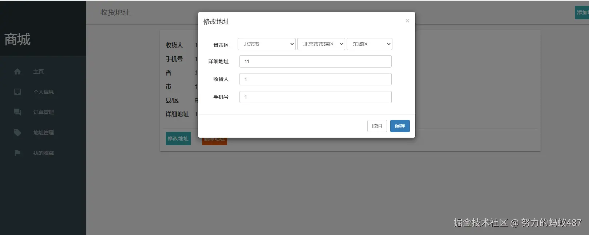Click the 取消 button

click(377, 126)
